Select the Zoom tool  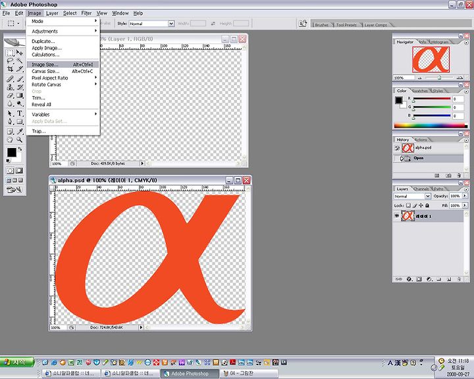(20, 140)
